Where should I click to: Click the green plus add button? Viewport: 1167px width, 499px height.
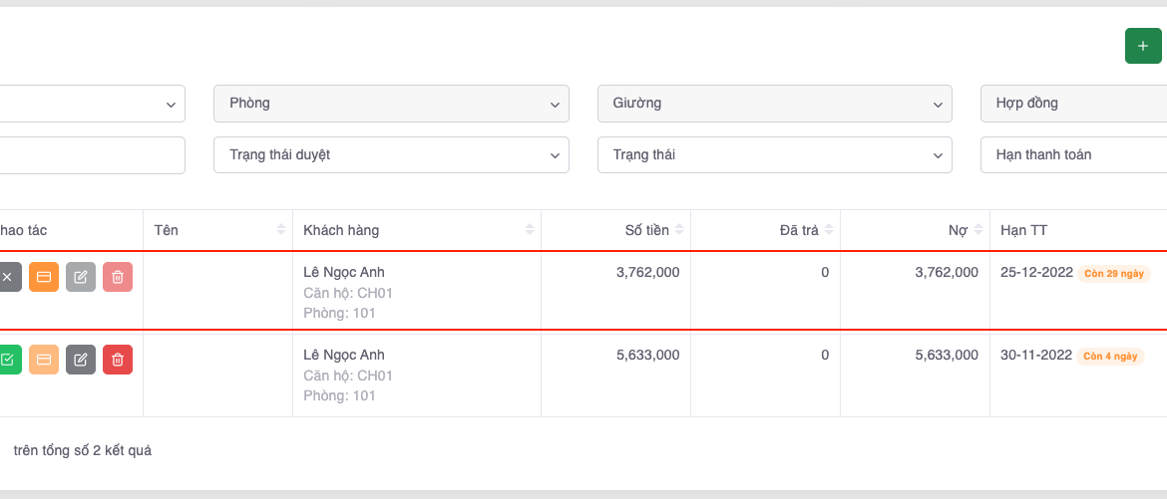click(x=1142, y=46)
